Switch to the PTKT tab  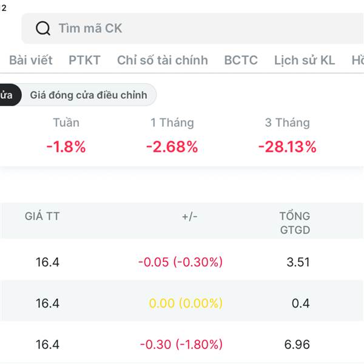pyautogui.click(x=84, y=60)
